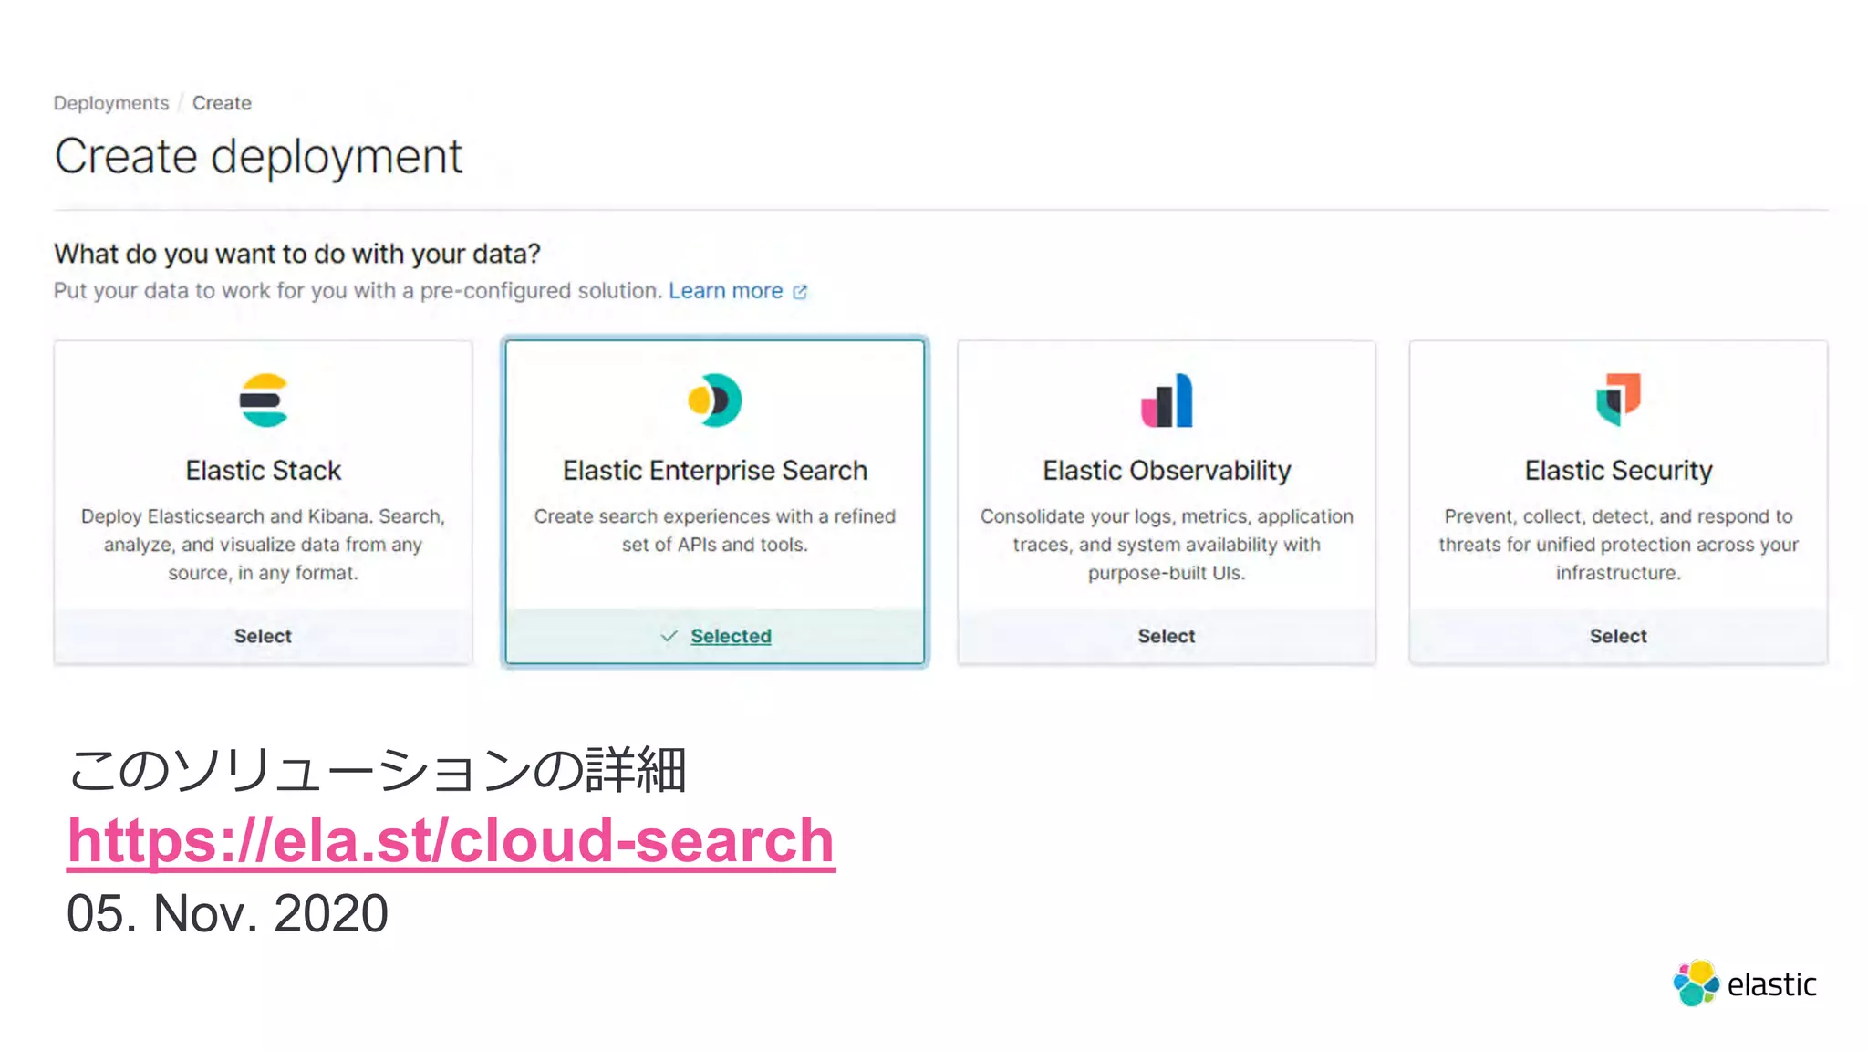Screen dimensions: 1868x1051
Task: Click the Elastic Security shield icon
Action: click(x=1618, y=400)
